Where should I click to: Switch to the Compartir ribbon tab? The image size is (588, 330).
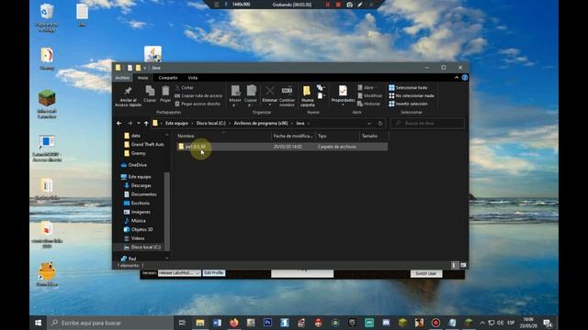coord(167,77)
